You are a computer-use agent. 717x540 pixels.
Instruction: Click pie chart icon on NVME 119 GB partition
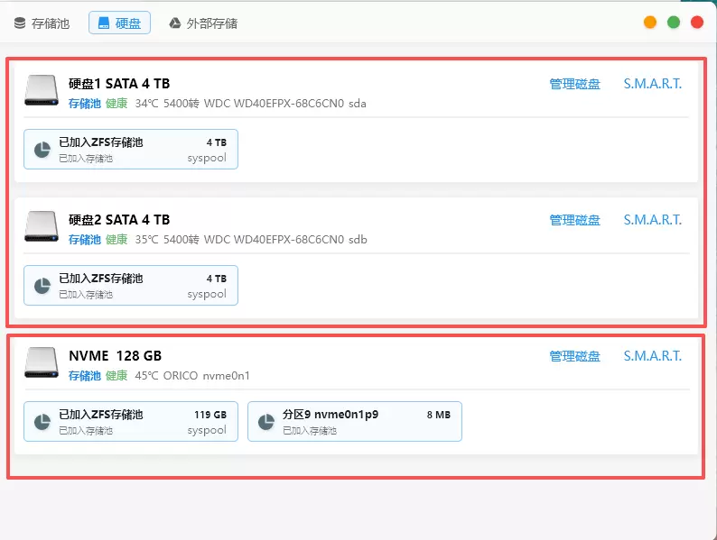42,422
